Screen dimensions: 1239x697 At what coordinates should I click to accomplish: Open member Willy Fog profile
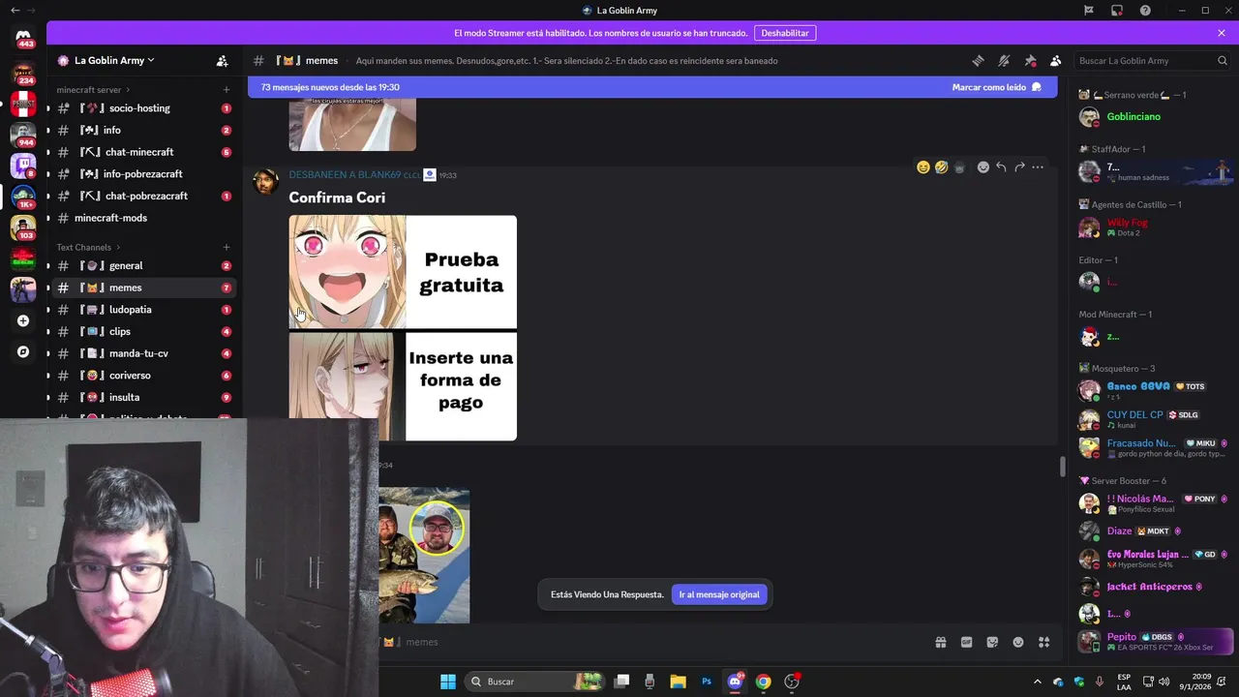1154,227
